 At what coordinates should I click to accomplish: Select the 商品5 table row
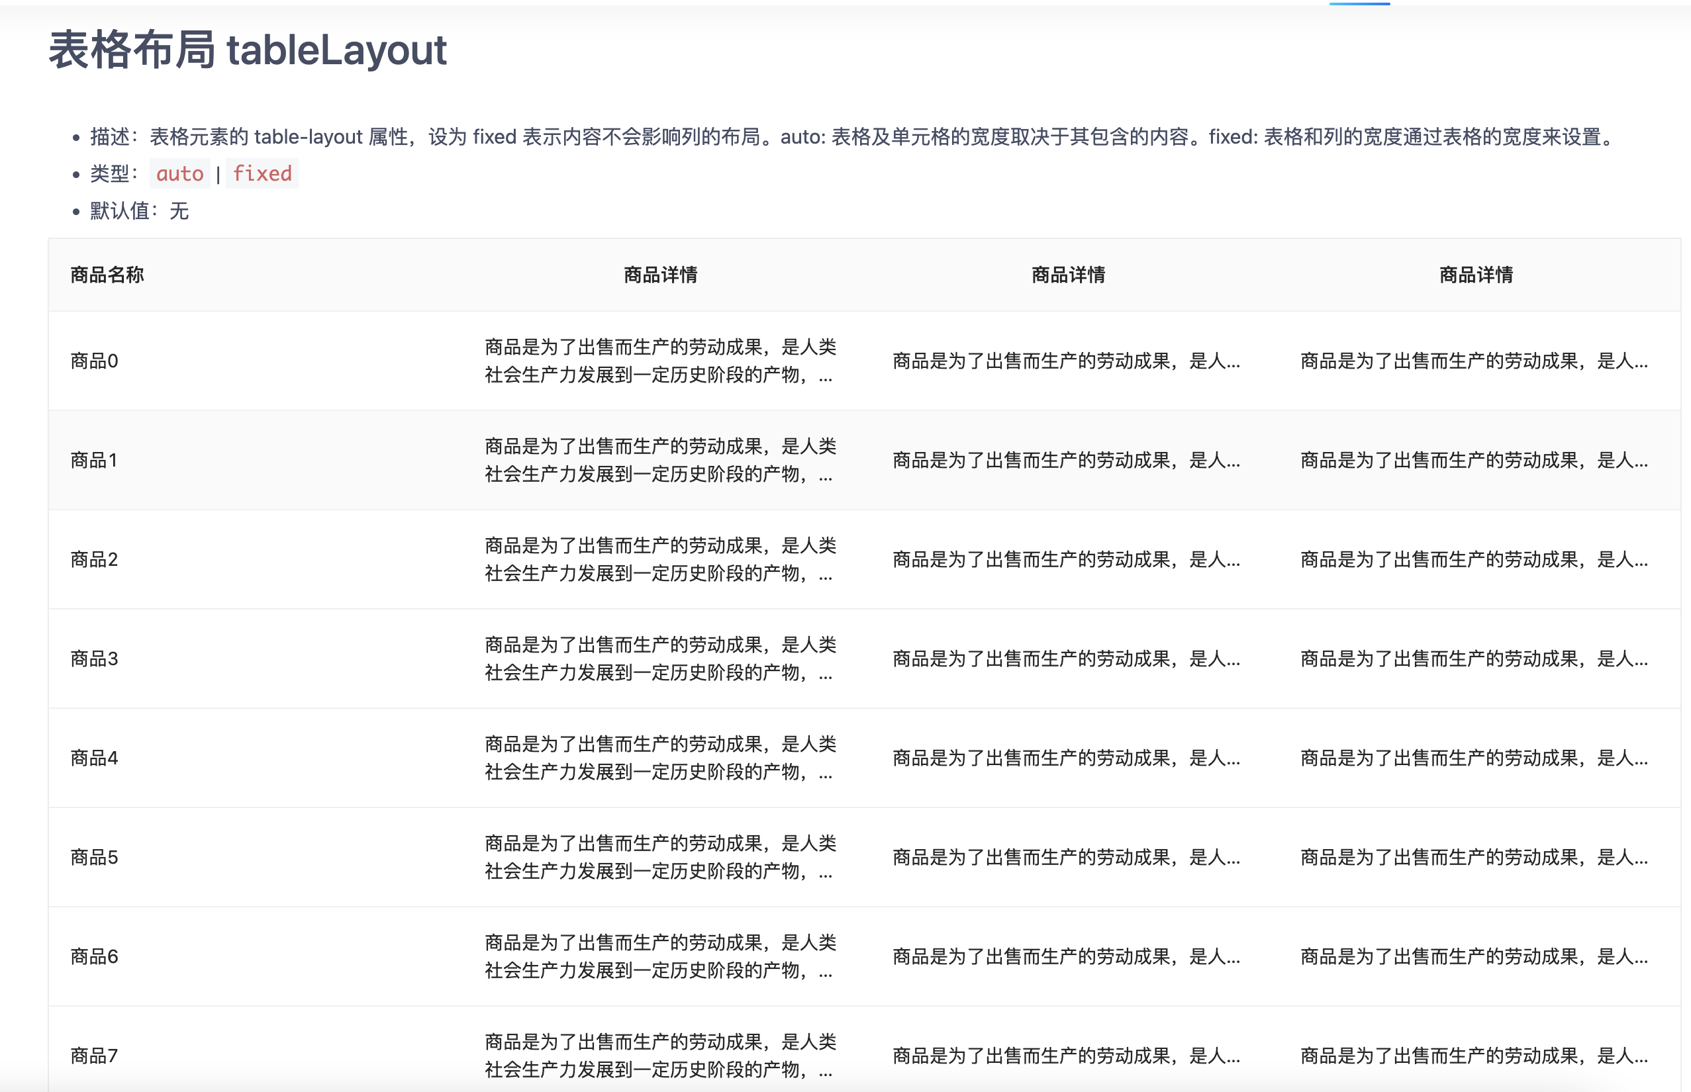93,858
